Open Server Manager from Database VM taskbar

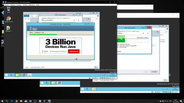click(12, 75)
